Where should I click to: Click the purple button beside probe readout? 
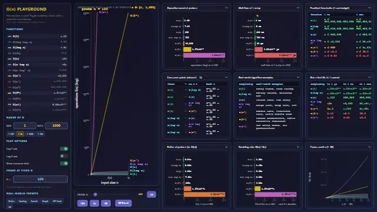coord(151,194)
